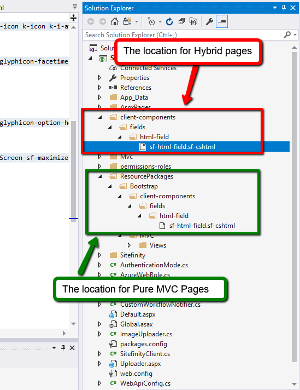Image resolution: width=300 pixels, height=390 pixels.
Task: Select SitefinityClient.cs file
Action: 145,354
